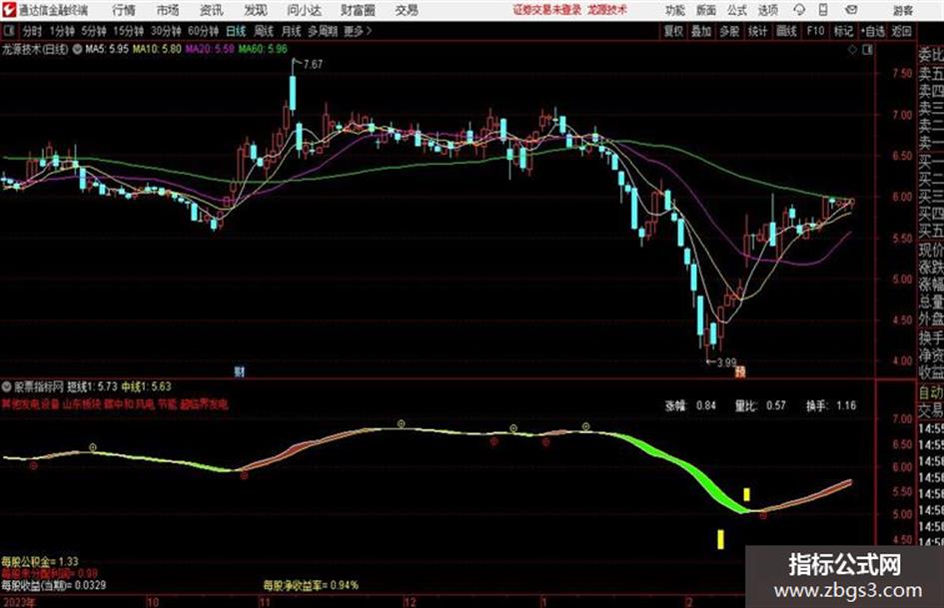Open the 版面 menu
This screenshot has height=608, width=944.
pos(705,10)
